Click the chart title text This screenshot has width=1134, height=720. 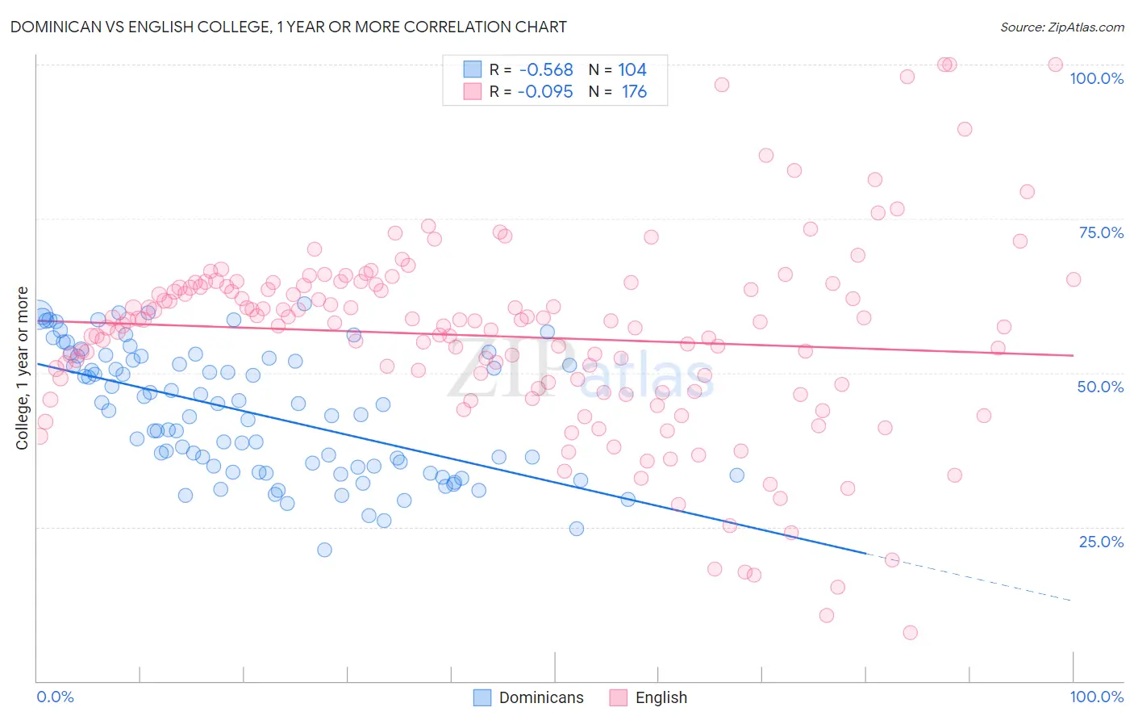(288, 27)
